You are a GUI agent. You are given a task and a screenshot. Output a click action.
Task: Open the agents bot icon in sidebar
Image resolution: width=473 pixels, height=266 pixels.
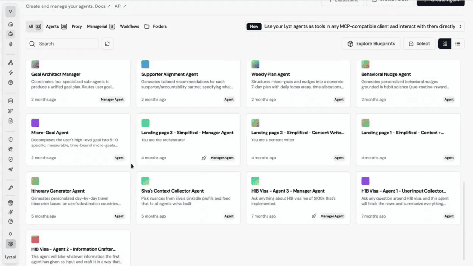tap(11, 34)
